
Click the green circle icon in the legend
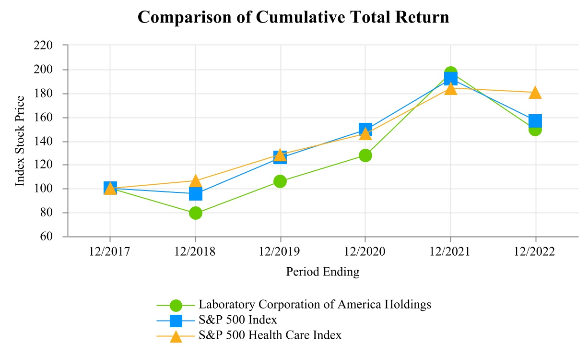[x=176, y=305]
